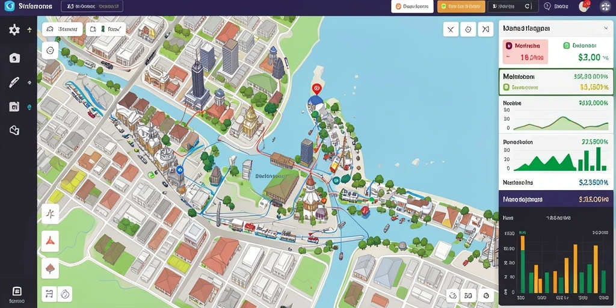Click the orange button in the top bar

461,6
